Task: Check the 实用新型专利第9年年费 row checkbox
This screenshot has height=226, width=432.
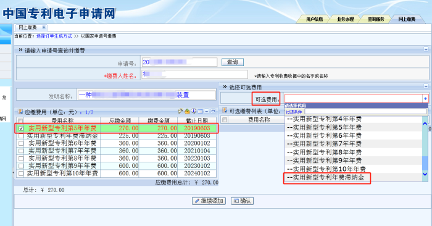Action: pos(21,166)
